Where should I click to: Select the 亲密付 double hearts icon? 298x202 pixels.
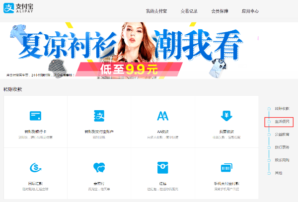pyautogui.click(x=99, y=167)
